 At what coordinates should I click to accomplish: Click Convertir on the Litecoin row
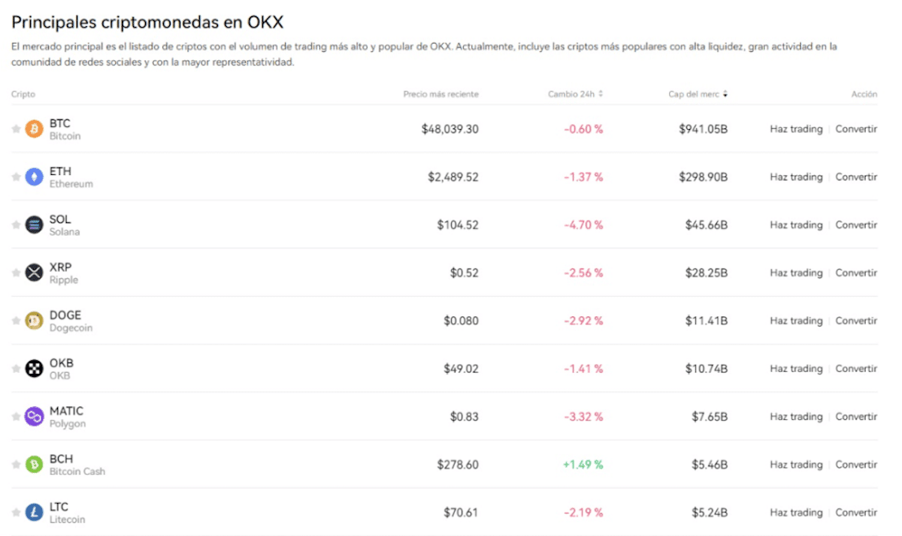856,513
